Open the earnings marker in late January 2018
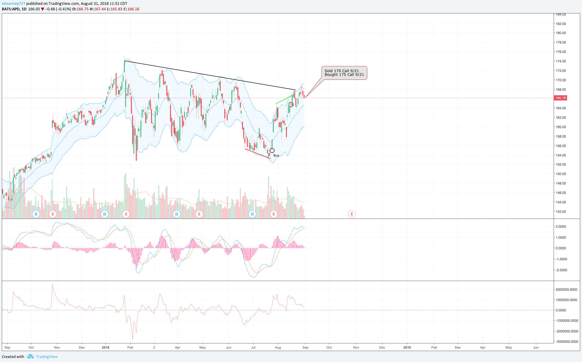The height and width of the screenshot is (362, 582). click(x=126, y=214)
